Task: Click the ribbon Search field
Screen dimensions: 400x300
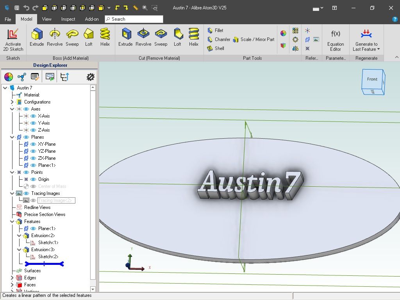Action: 134,19
